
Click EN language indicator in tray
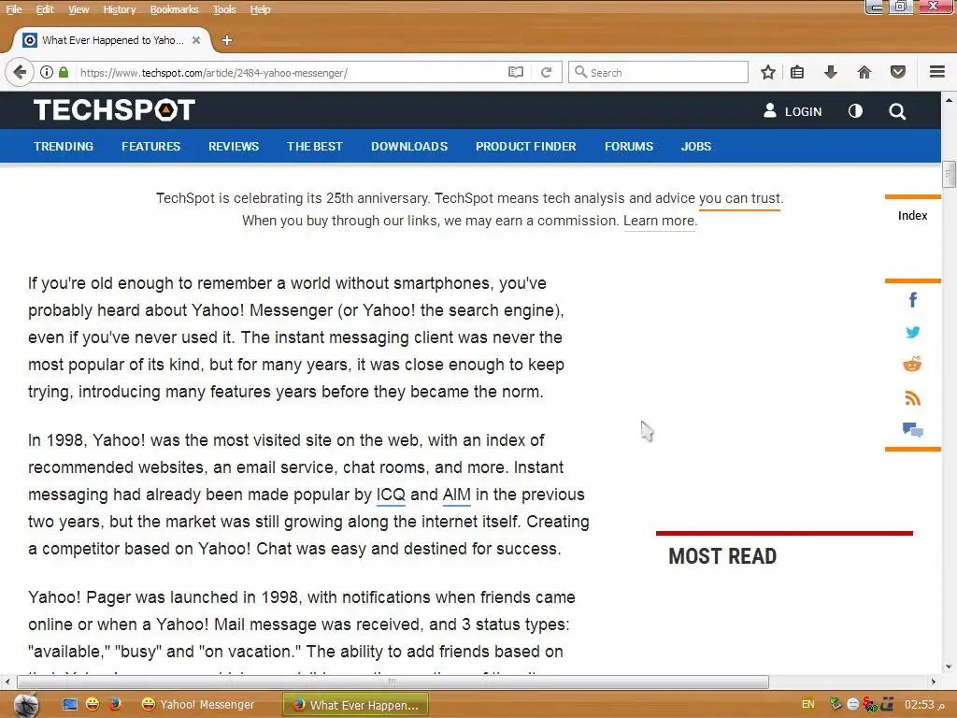(x=808, y=705)
